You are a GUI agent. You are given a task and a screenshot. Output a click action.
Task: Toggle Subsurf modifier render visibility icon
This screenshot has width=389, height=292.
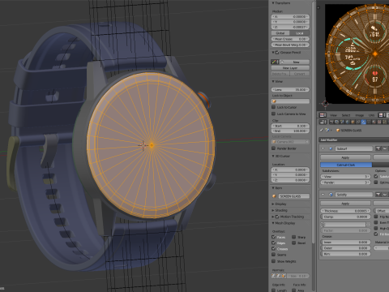[x=378, y=148]
